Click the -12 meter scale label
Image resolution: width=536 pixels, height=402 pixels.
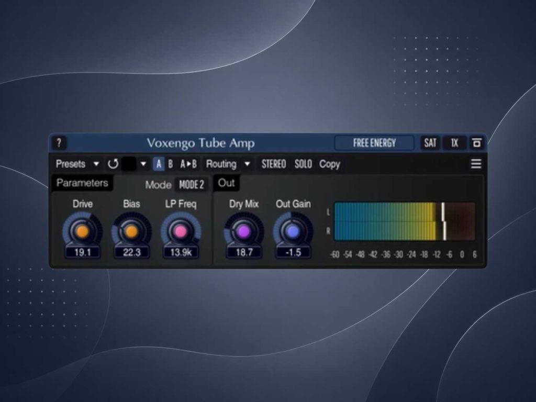coord(437,254)
